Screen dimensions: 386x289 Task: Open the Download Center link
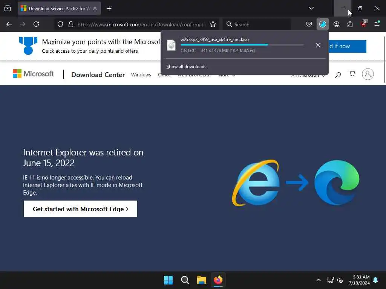click(x=98, y=75)
